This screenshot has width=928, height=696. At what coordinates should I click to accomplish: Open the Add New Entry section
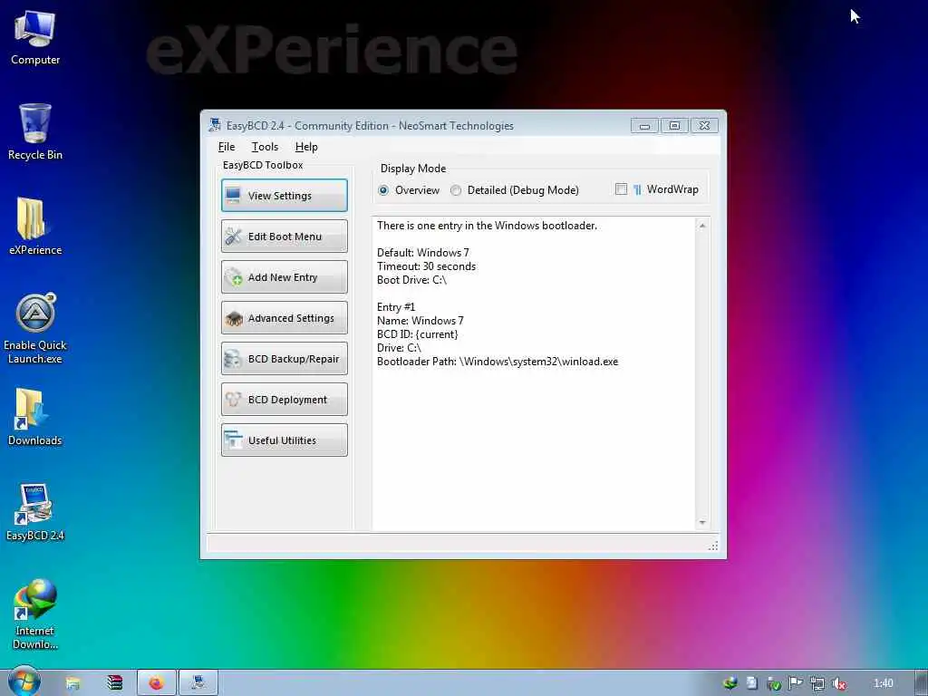click(284, 277)
